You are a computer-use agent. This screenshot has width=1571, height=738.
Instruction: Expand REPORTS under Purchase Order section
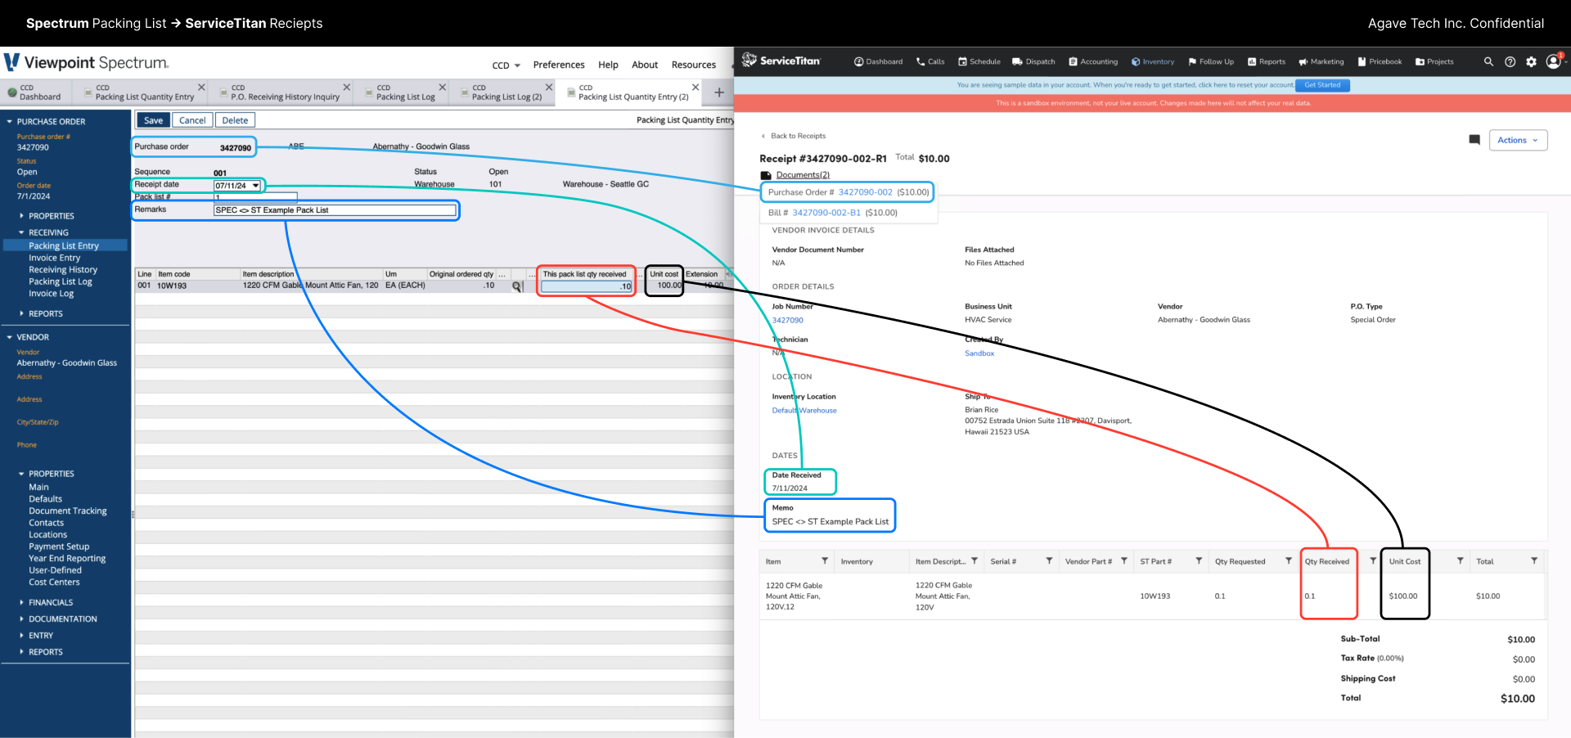[21, 313]
